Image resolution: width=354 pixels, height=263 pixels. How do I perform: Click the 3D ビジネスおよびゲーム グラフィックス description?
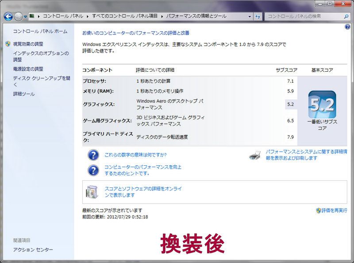[x=171, y=121]
